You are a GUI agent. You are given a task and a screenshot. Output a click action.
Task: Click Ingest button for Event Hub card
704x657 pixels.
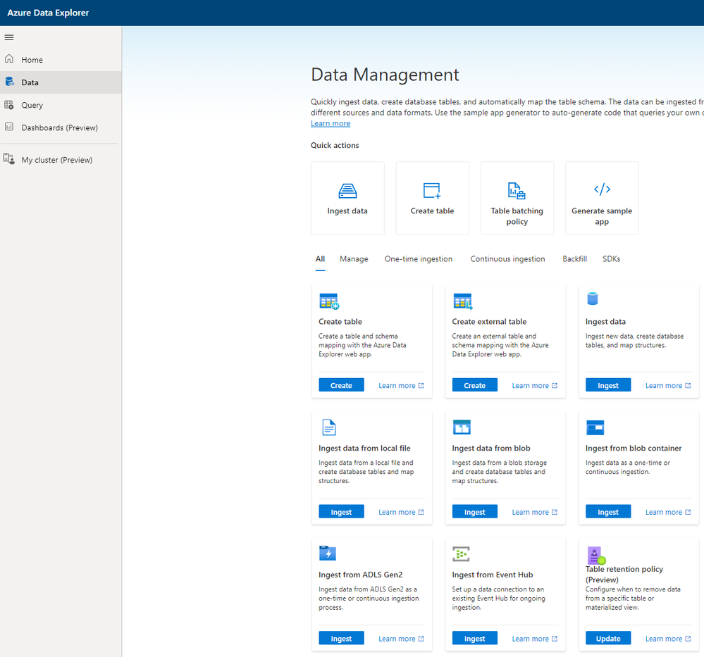[x=474, y=638]
